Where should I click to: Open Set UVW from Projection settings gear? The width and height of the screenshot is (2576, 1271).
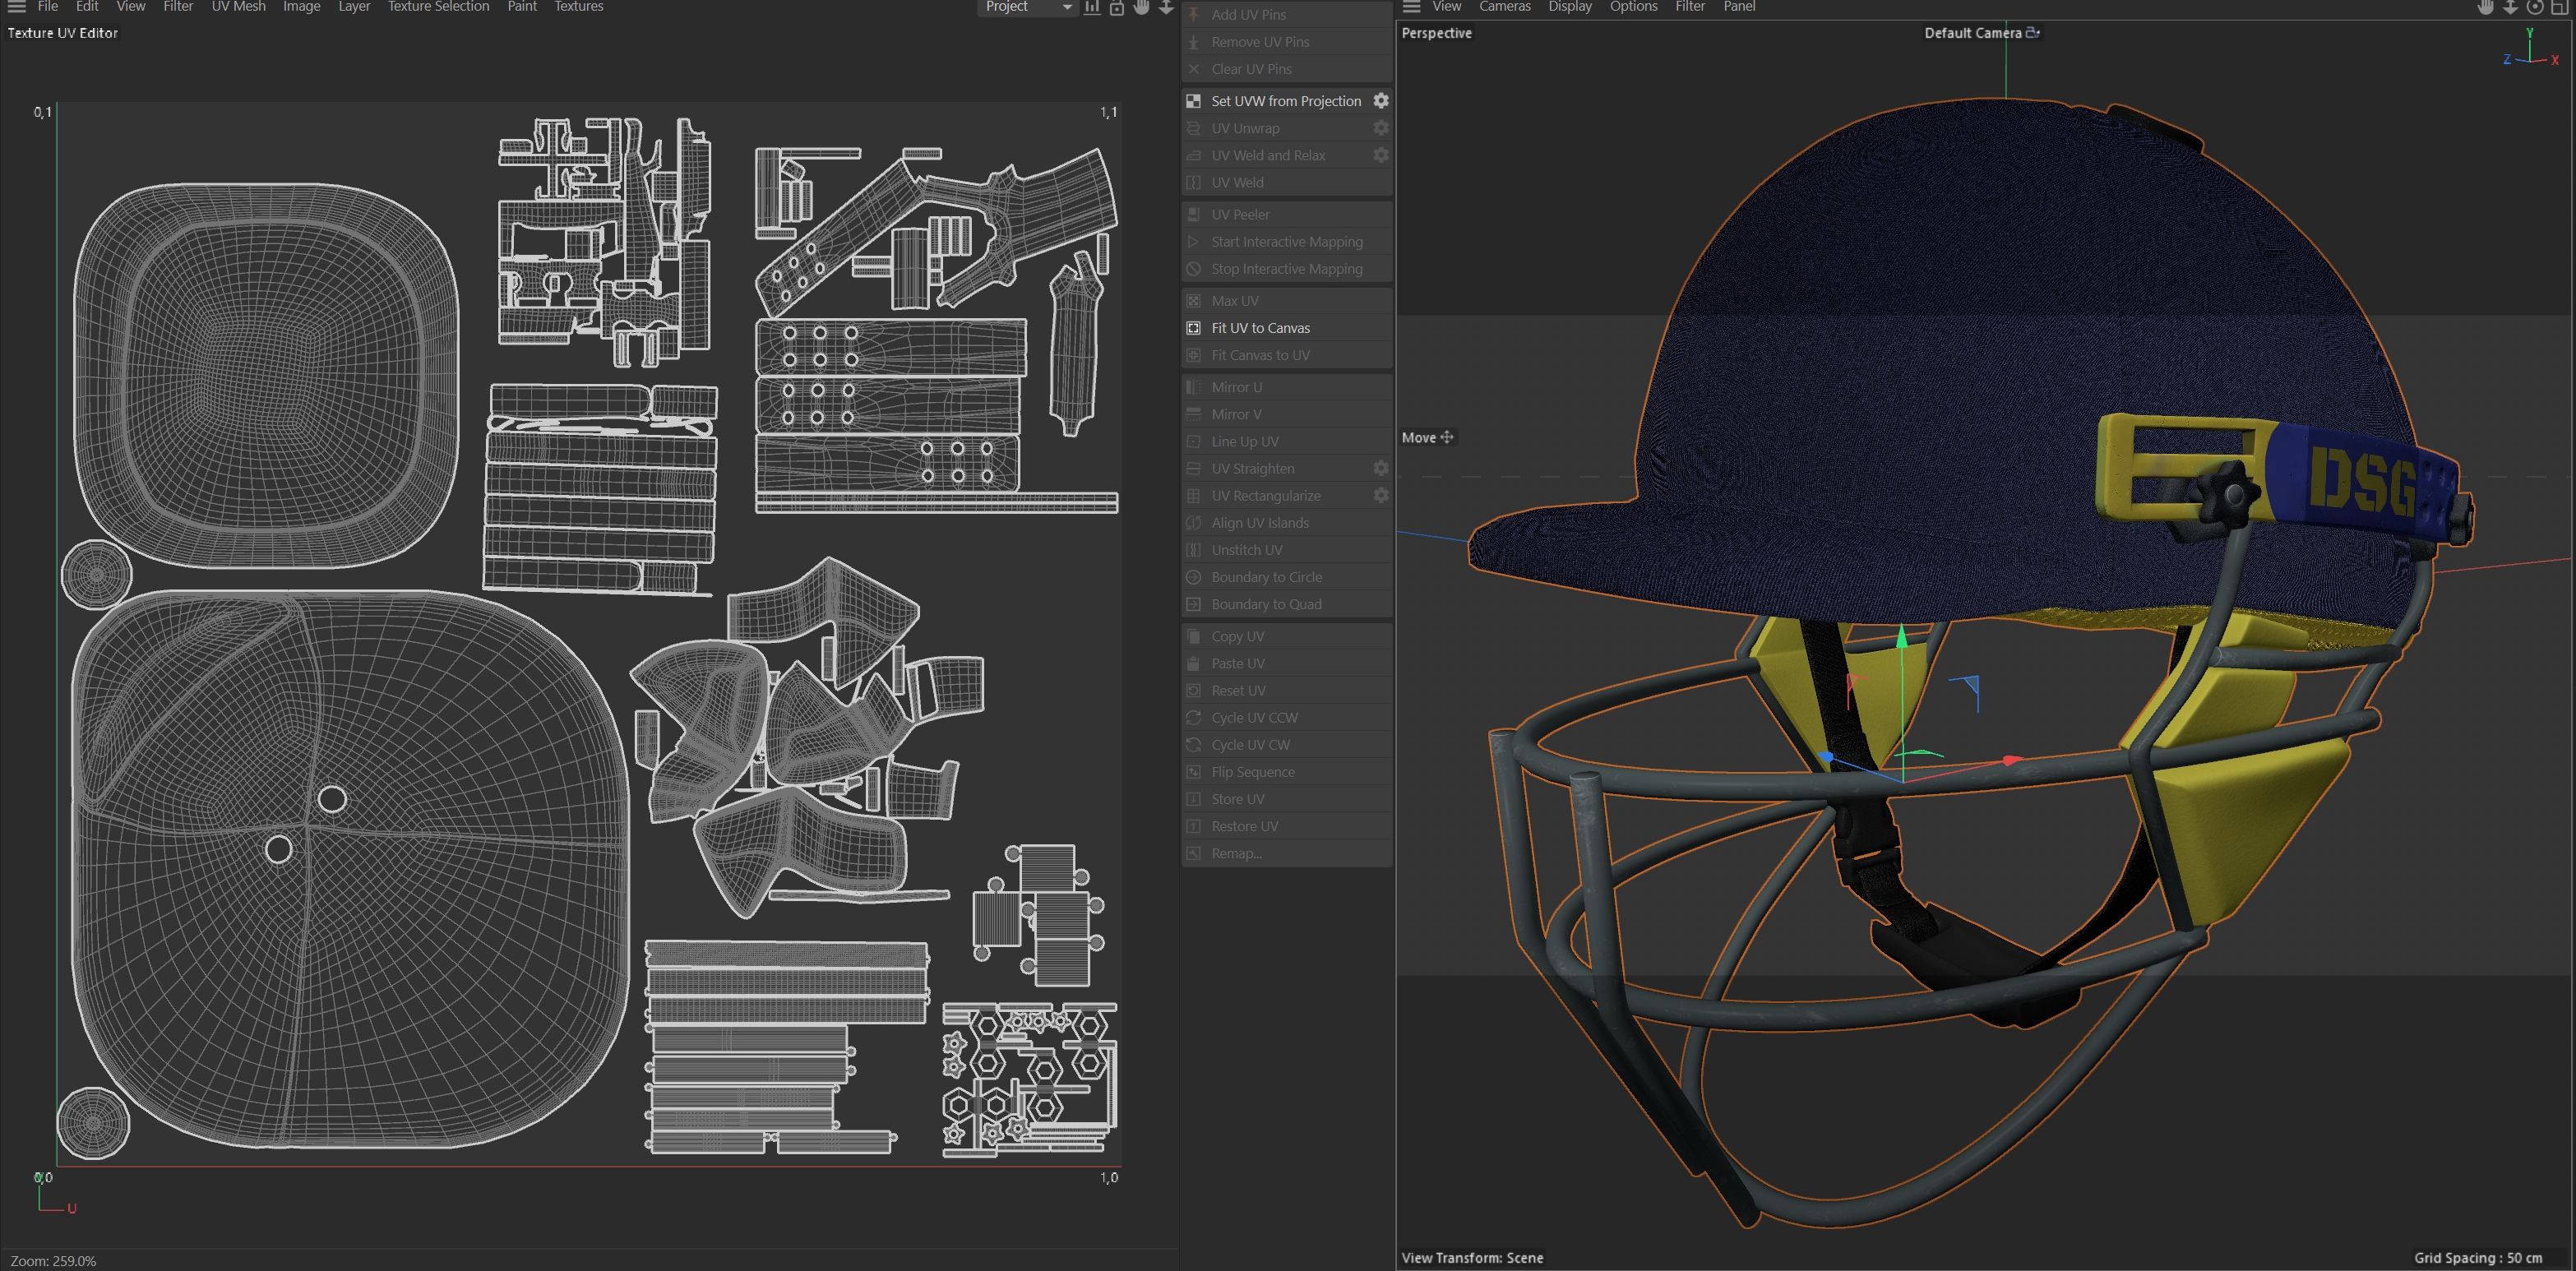point(1381,101)
